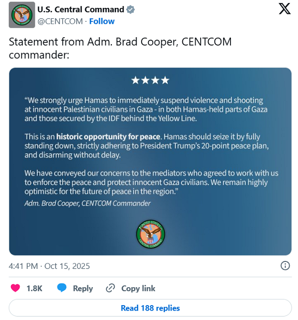The image size is (298, 320).
Task: Open the U.S. Central Command profile name
Action: (81, 9)
